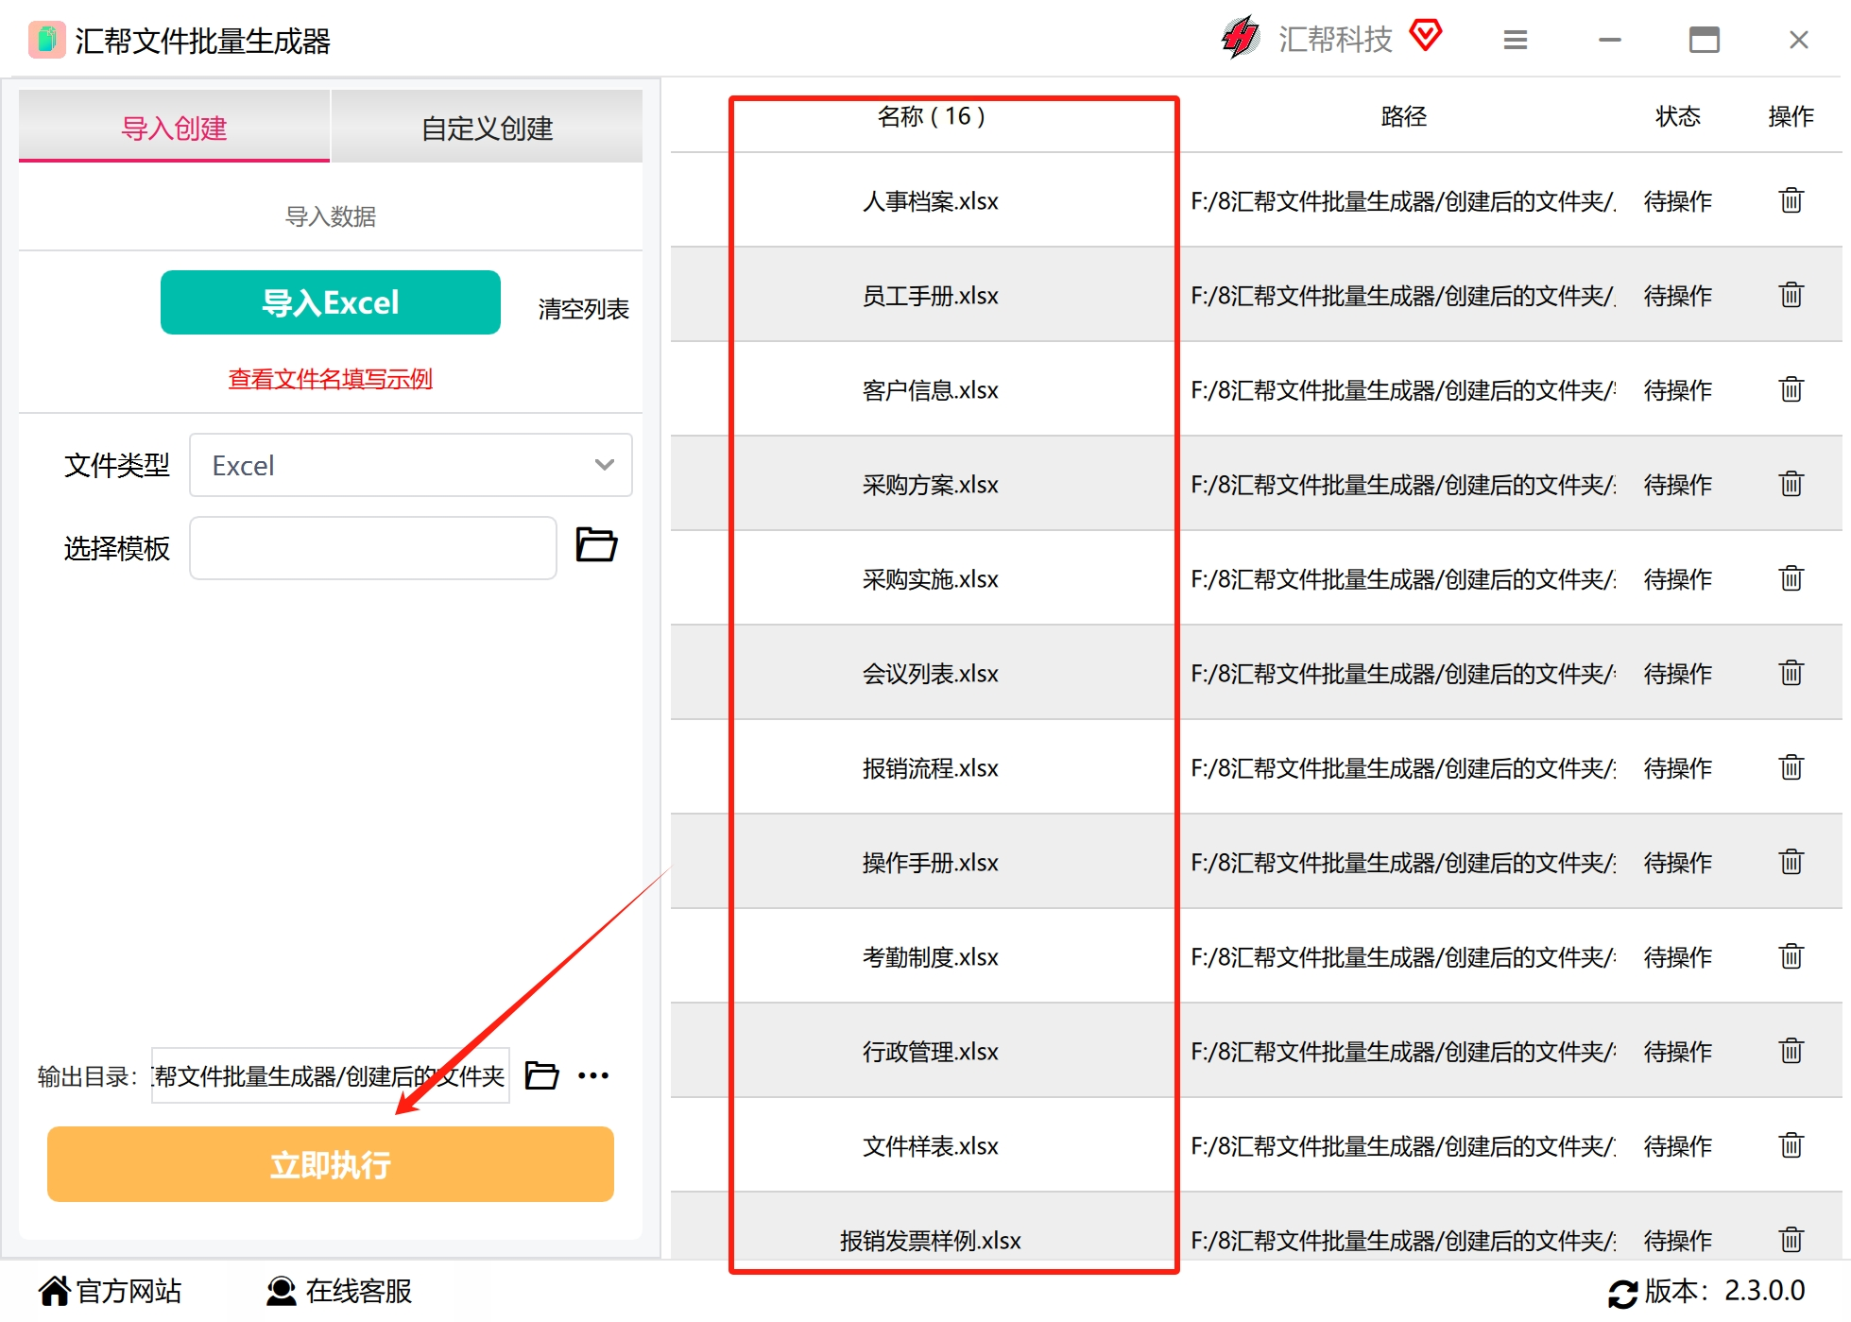Click the refresh version icon
Viewport: 1851px width, 1322px height.
(1622, 1293)
